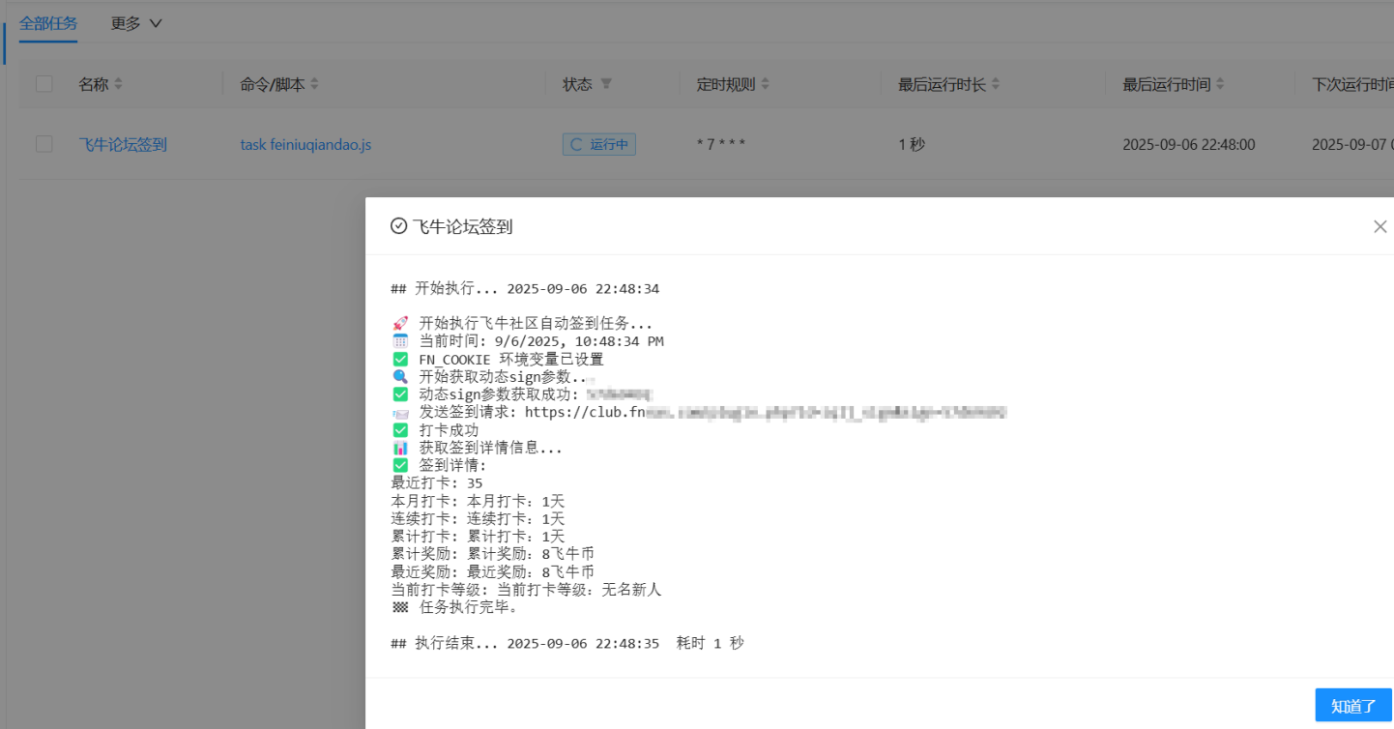Sort by the 名称 column arrows
The image size is (1394, 729).
click(x=119, y=85)
